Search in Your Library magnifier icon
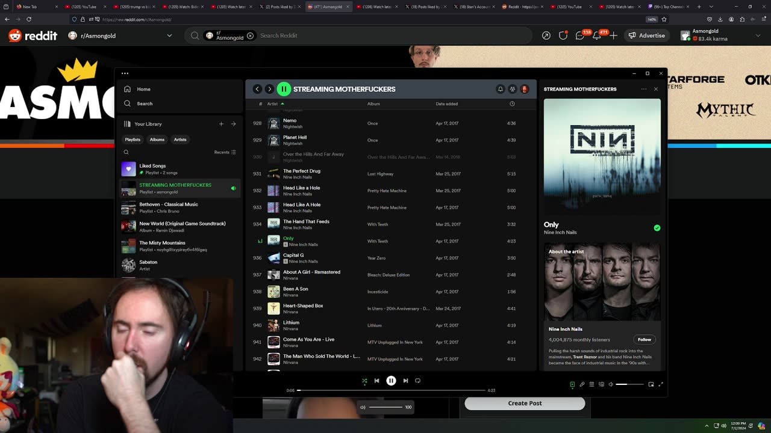The width and height of the screenshot is (771, 433). click(x=126, y=152)
